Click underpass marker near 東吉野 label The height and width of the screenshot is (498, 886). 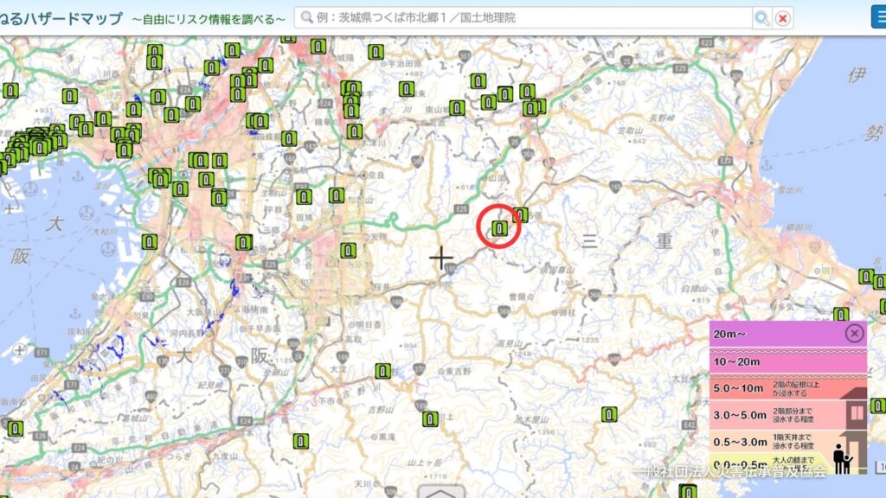pos(382,372)
